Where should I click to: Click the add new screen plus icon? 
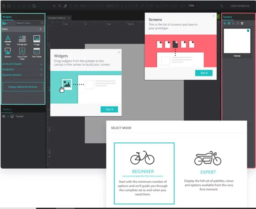(x=225, y=23)
